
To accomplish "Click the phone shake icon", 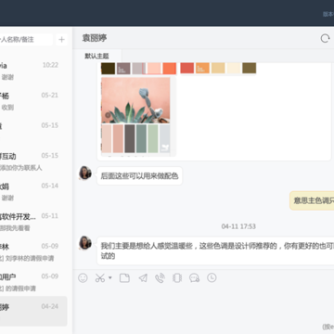I will pos(177,277).
